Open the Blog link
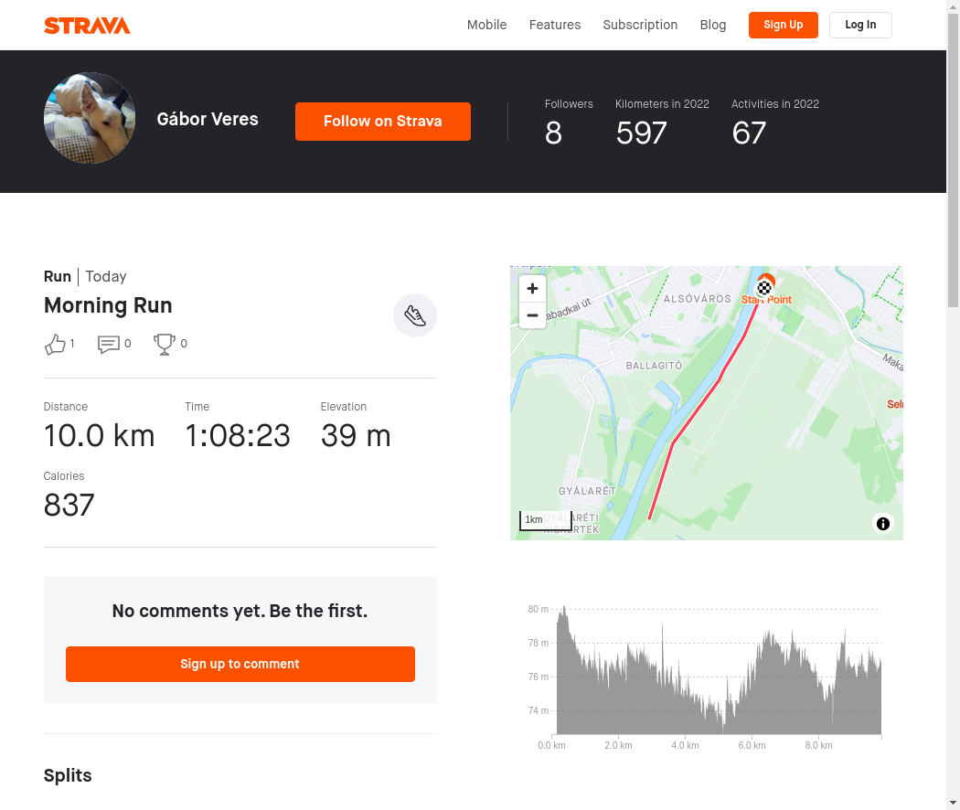The height and width of the screenshot is (810, 960). point(712,25)
